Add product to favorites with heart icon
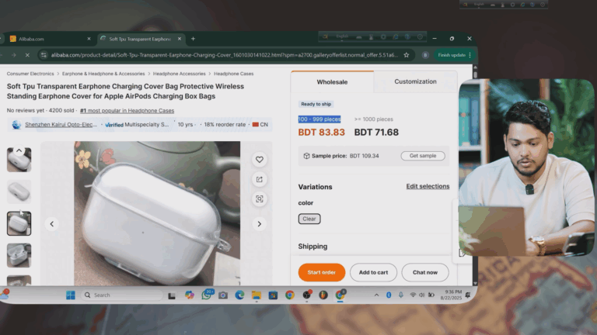597x335 pixels. (x=260, y=160)
